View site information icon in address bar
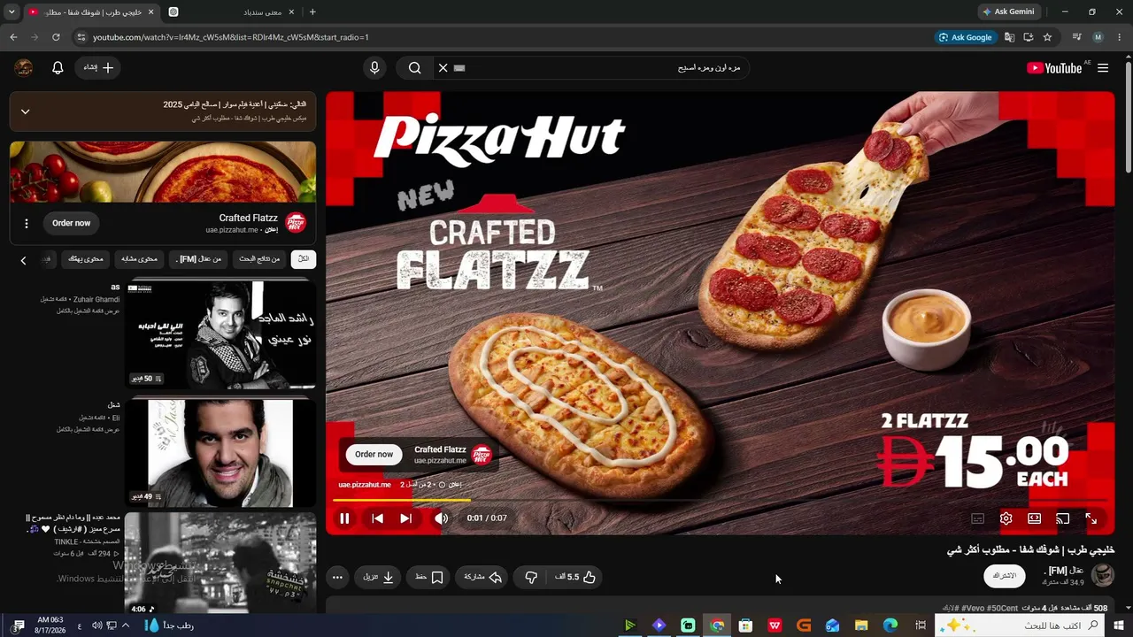The height and width of the screenshot is (637, 1133). pos(81,37)
